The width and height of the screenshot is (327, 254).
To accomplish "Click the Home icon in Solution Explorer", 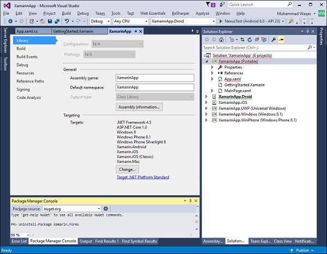I will point(221,39).
